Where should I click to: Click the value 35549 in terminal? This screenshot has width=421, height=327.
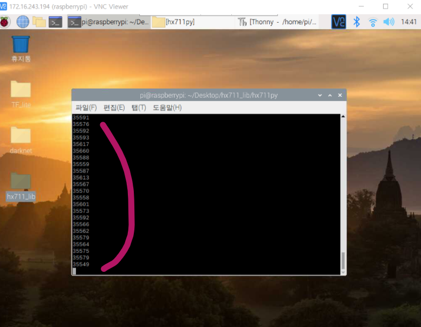(81, 264)
